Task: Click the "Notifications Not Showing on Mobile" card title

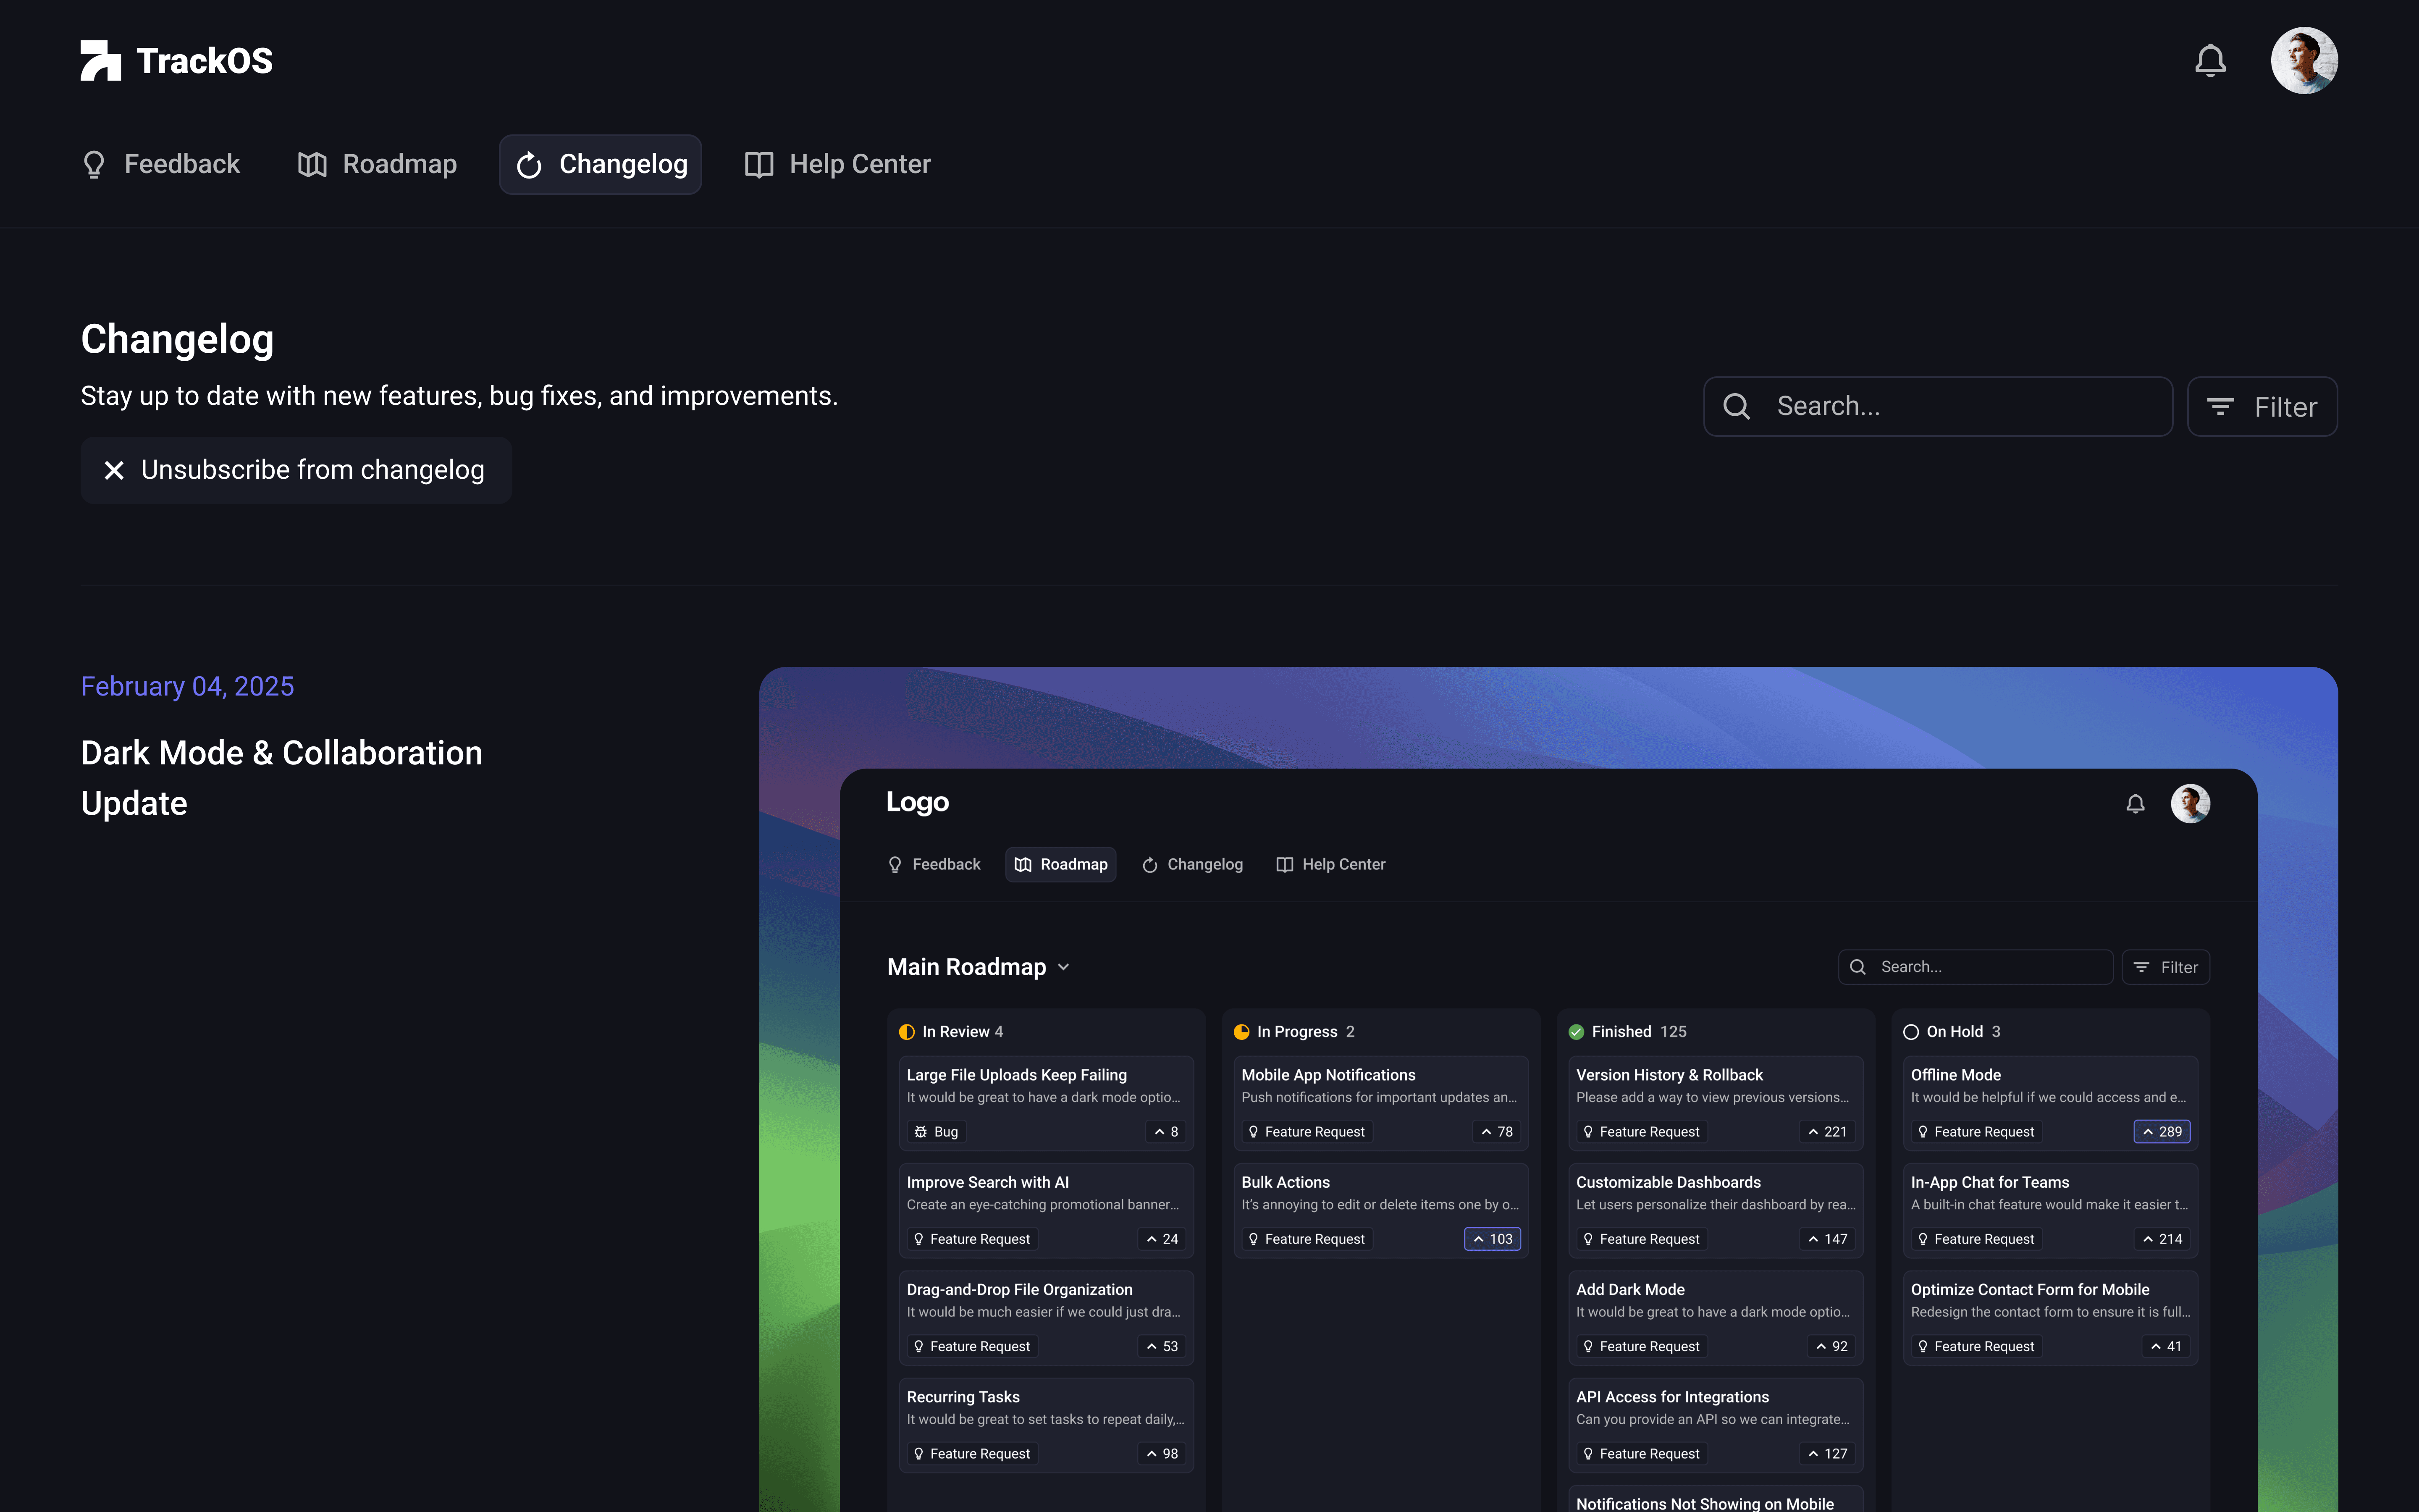Action: point(1705,1504)
